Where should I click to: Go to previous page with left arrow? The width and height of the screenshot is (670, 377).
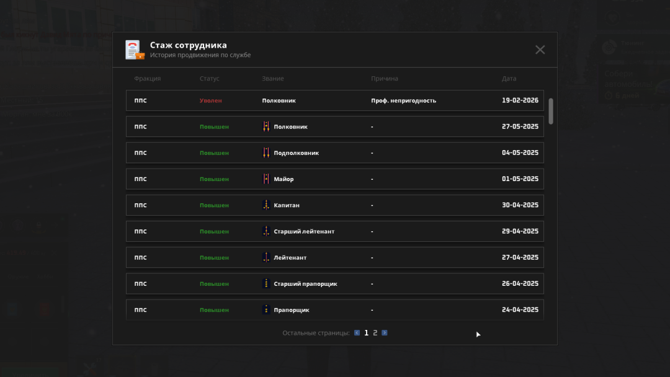click(x=357, y=333)
